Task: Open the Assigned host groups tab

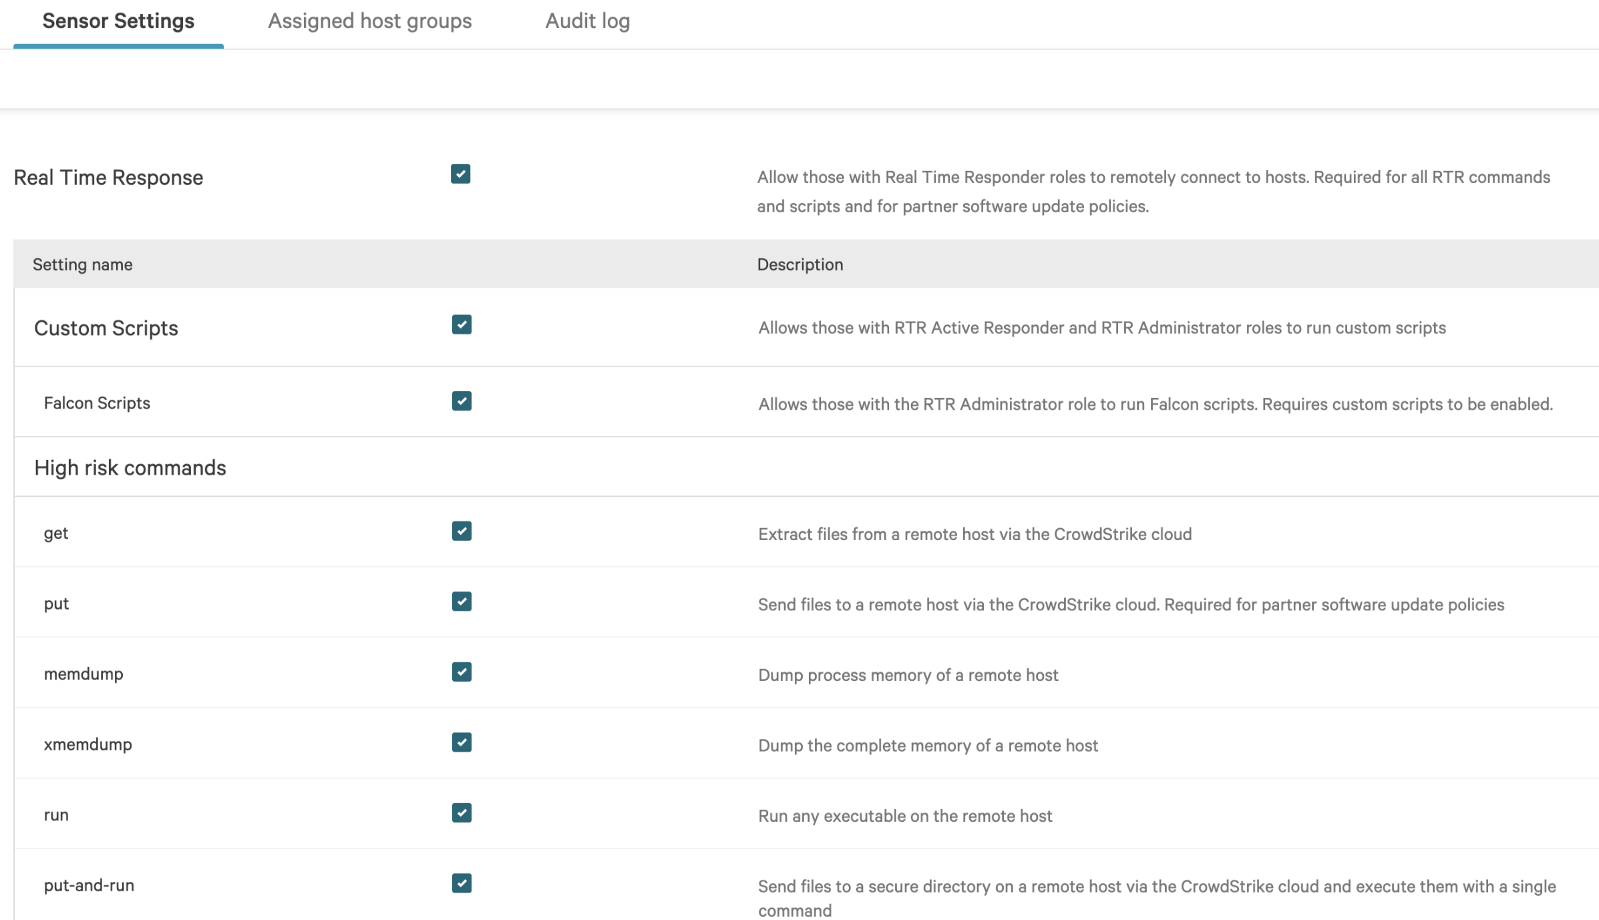Action: [369, 21]
